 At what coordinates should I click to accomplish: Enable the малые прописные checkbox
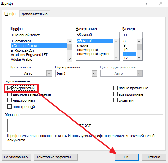(115, 88)
